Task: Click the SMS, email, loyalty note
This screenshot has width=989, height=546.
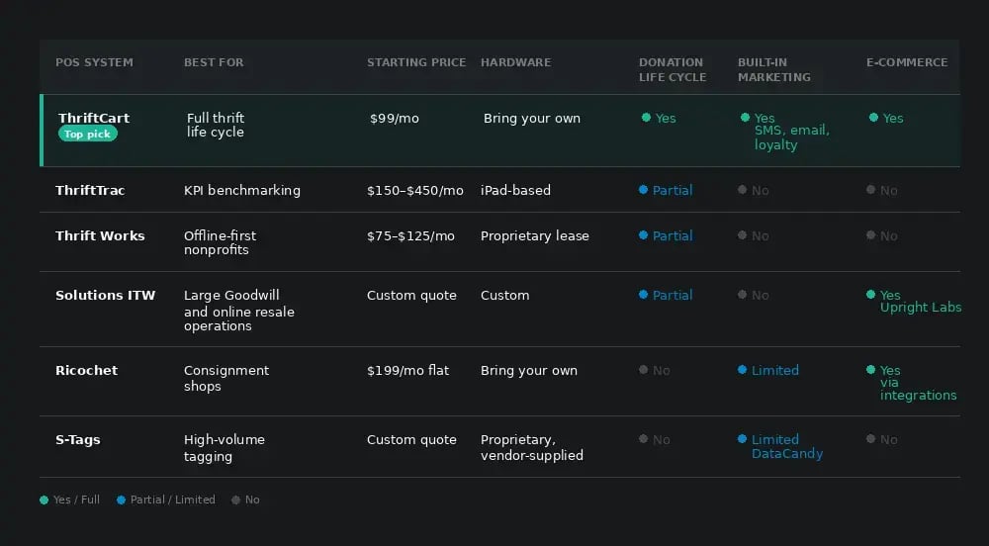Action: pyautogui.click(x=792, y=137)
